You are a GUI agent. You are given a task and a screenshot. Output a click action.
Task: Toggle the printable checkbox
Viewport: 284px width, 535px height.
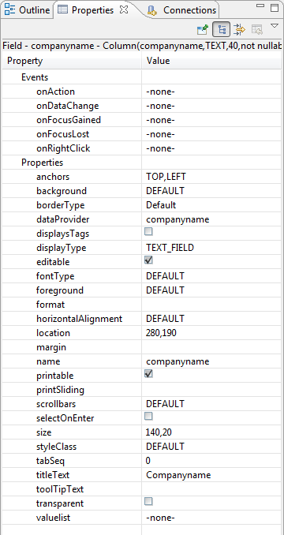[x=148, y=374]
